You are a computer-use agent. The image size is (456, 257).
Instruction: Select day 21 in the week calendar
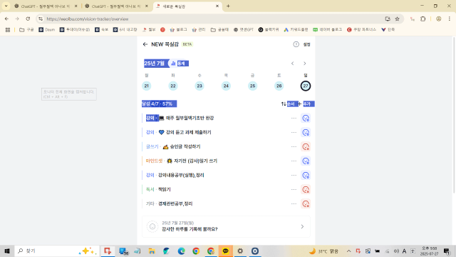147,86
